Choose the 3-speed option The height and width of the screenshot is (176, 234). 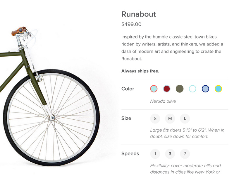(x=170, y=154)
